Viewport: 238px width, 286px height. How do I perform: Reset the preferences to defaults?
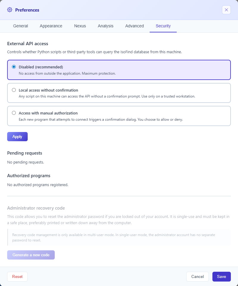click(17, 276)
